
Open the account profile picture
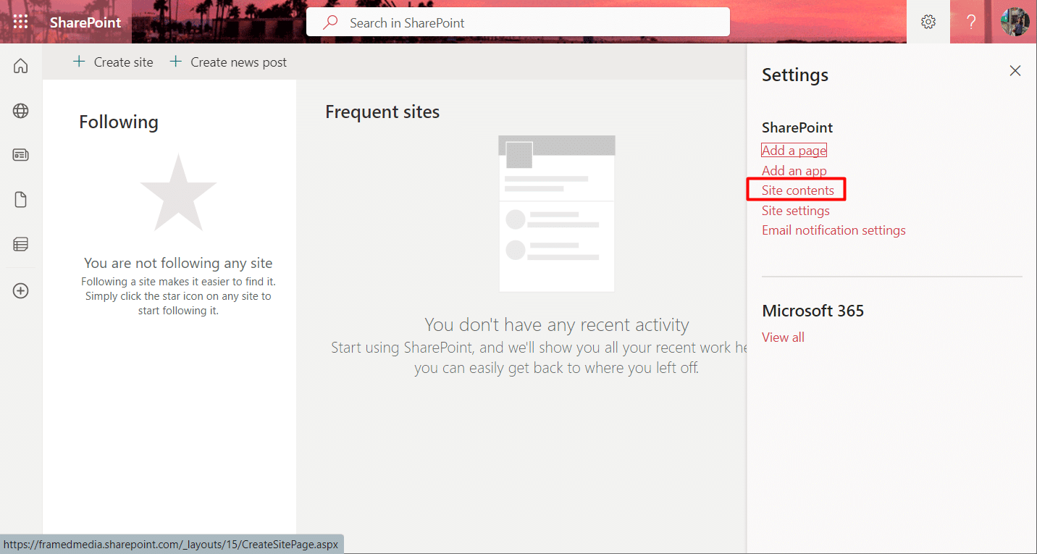click(1015, 22)
